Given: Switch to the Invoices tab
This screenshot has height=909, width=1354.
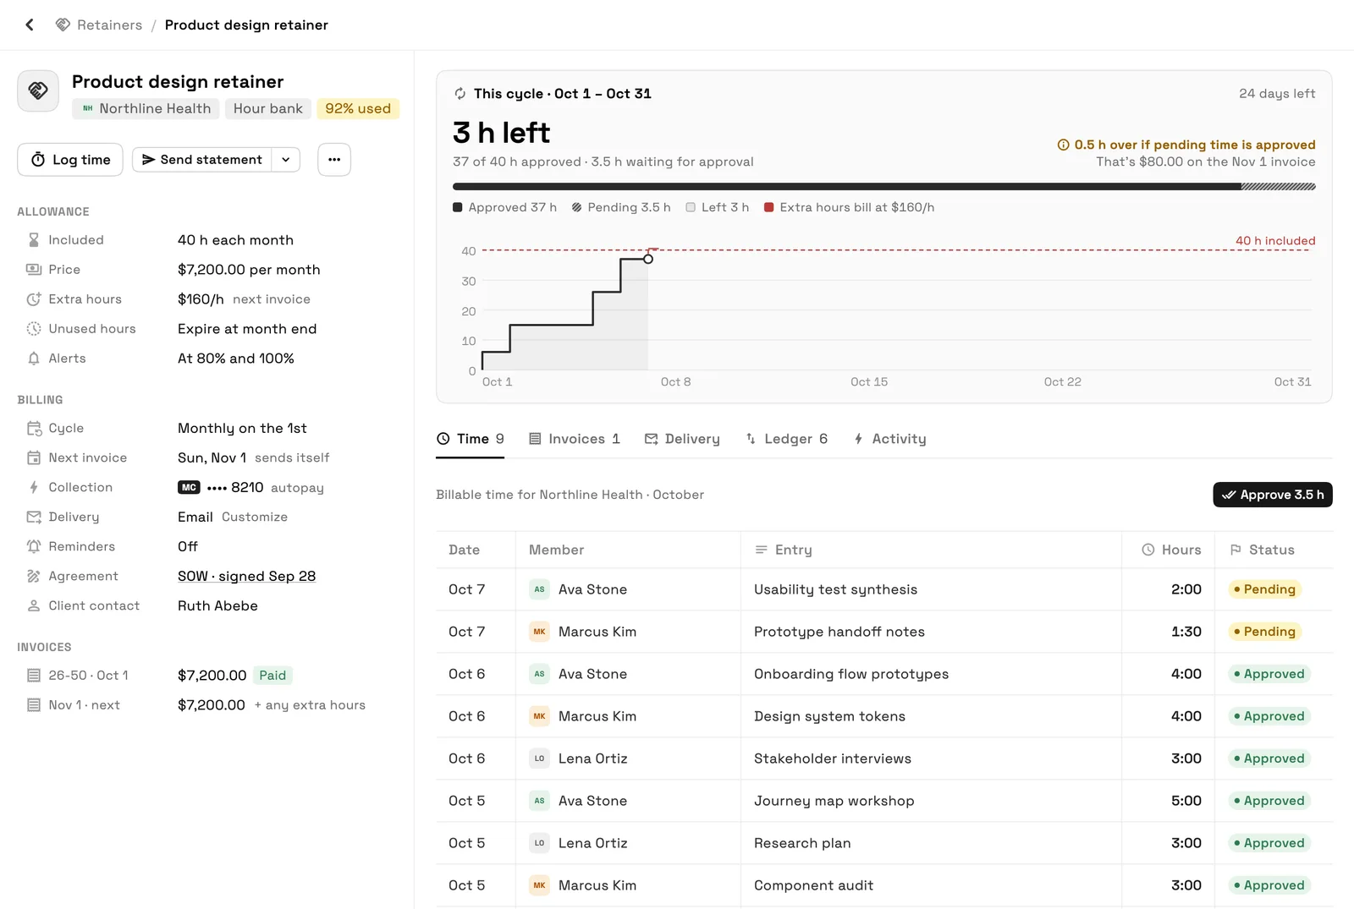Looking at the screenshot, I should point(575,439).
